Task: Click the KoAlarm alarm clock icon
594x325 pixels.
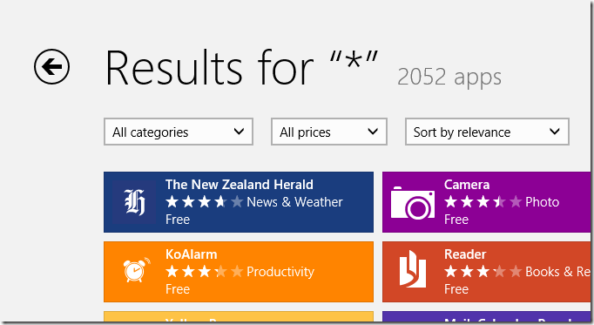Action: click(136, 270)
